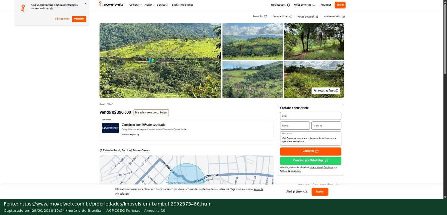Go to Buscar imobiliárias
Image resolution: width=447 pixels, height=215 pixels.
click(182, 5)
